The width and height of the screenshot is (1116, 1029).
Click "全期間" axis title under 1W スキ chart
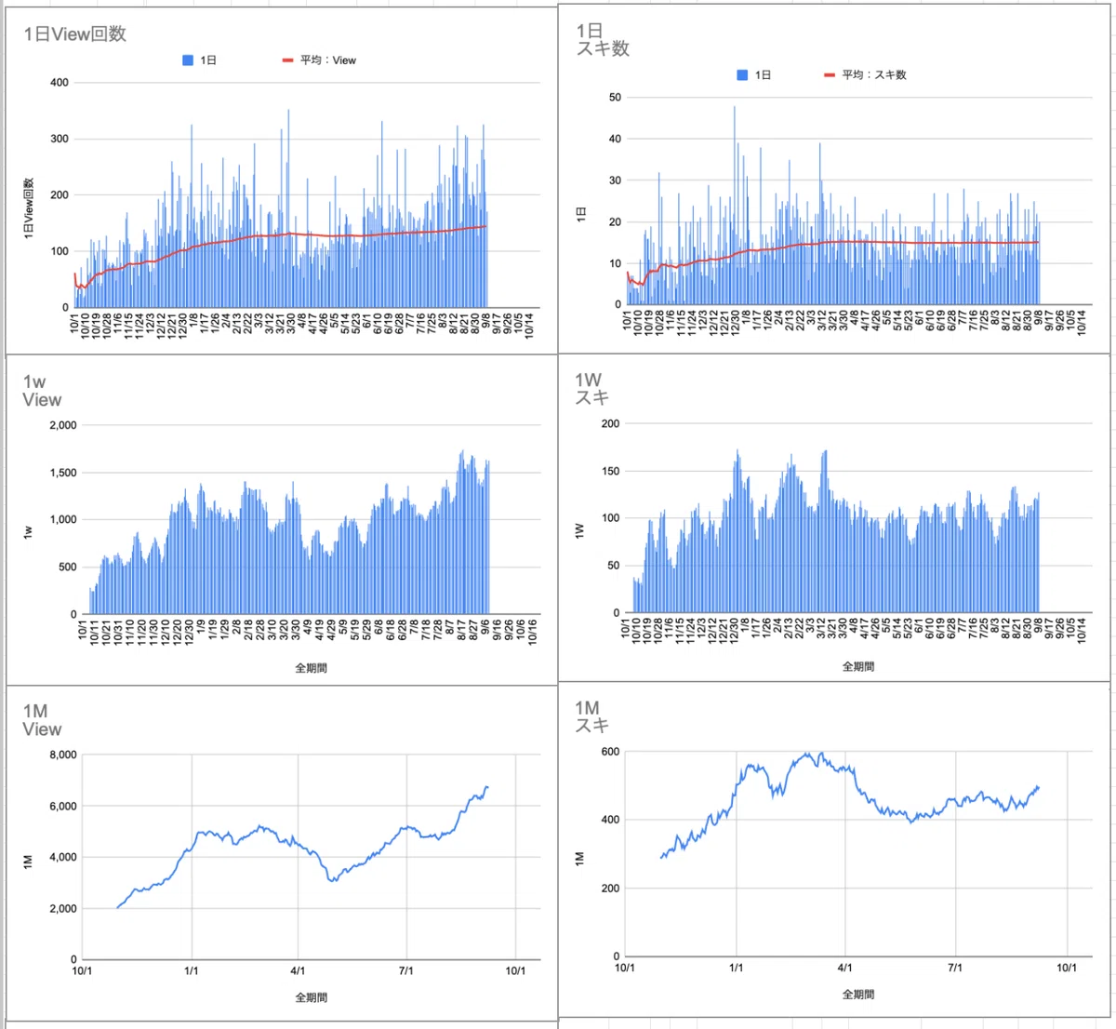pos(857,666)
